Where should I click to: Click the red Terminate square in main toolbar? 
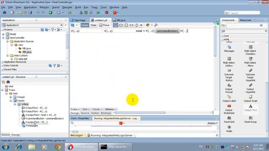[x=115, y=13]
